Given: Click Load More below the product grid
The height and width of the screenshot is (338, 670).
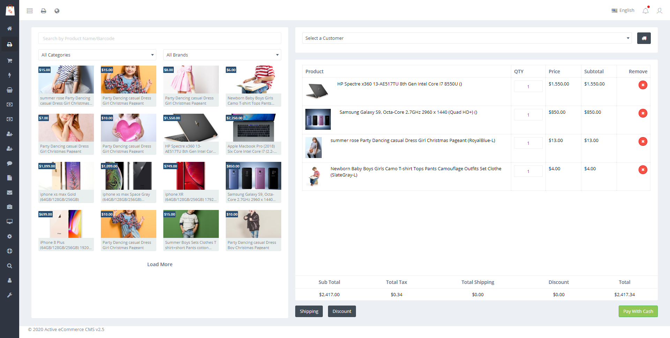Looking at the screenshot, I should click(160, 264).
